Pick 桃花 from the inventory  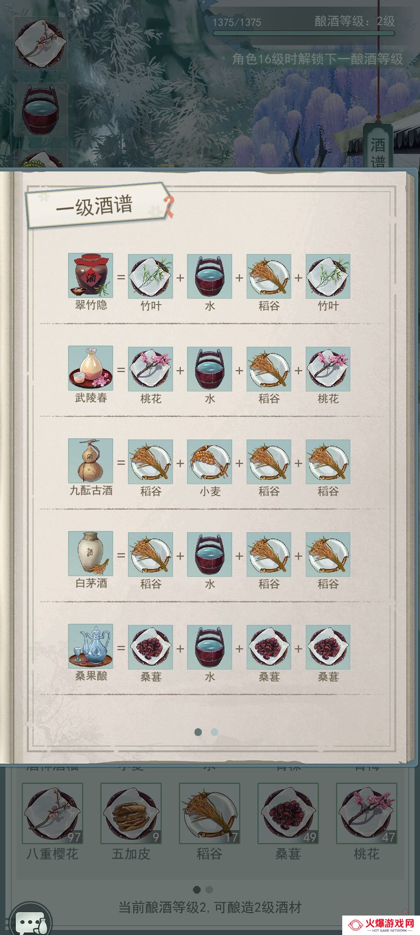(367, 814)
